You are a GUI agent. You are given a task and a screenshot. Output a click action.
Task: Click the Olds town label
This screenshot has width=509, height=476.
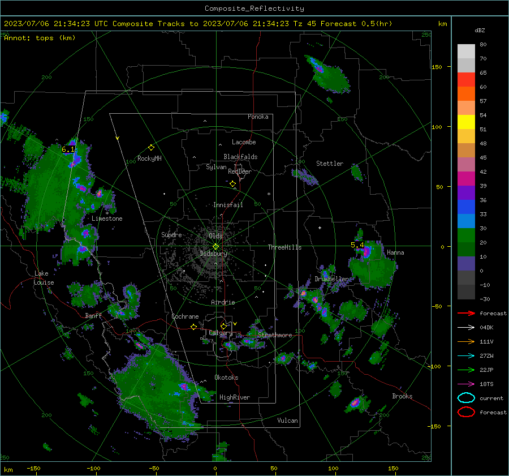pos(215,236)
